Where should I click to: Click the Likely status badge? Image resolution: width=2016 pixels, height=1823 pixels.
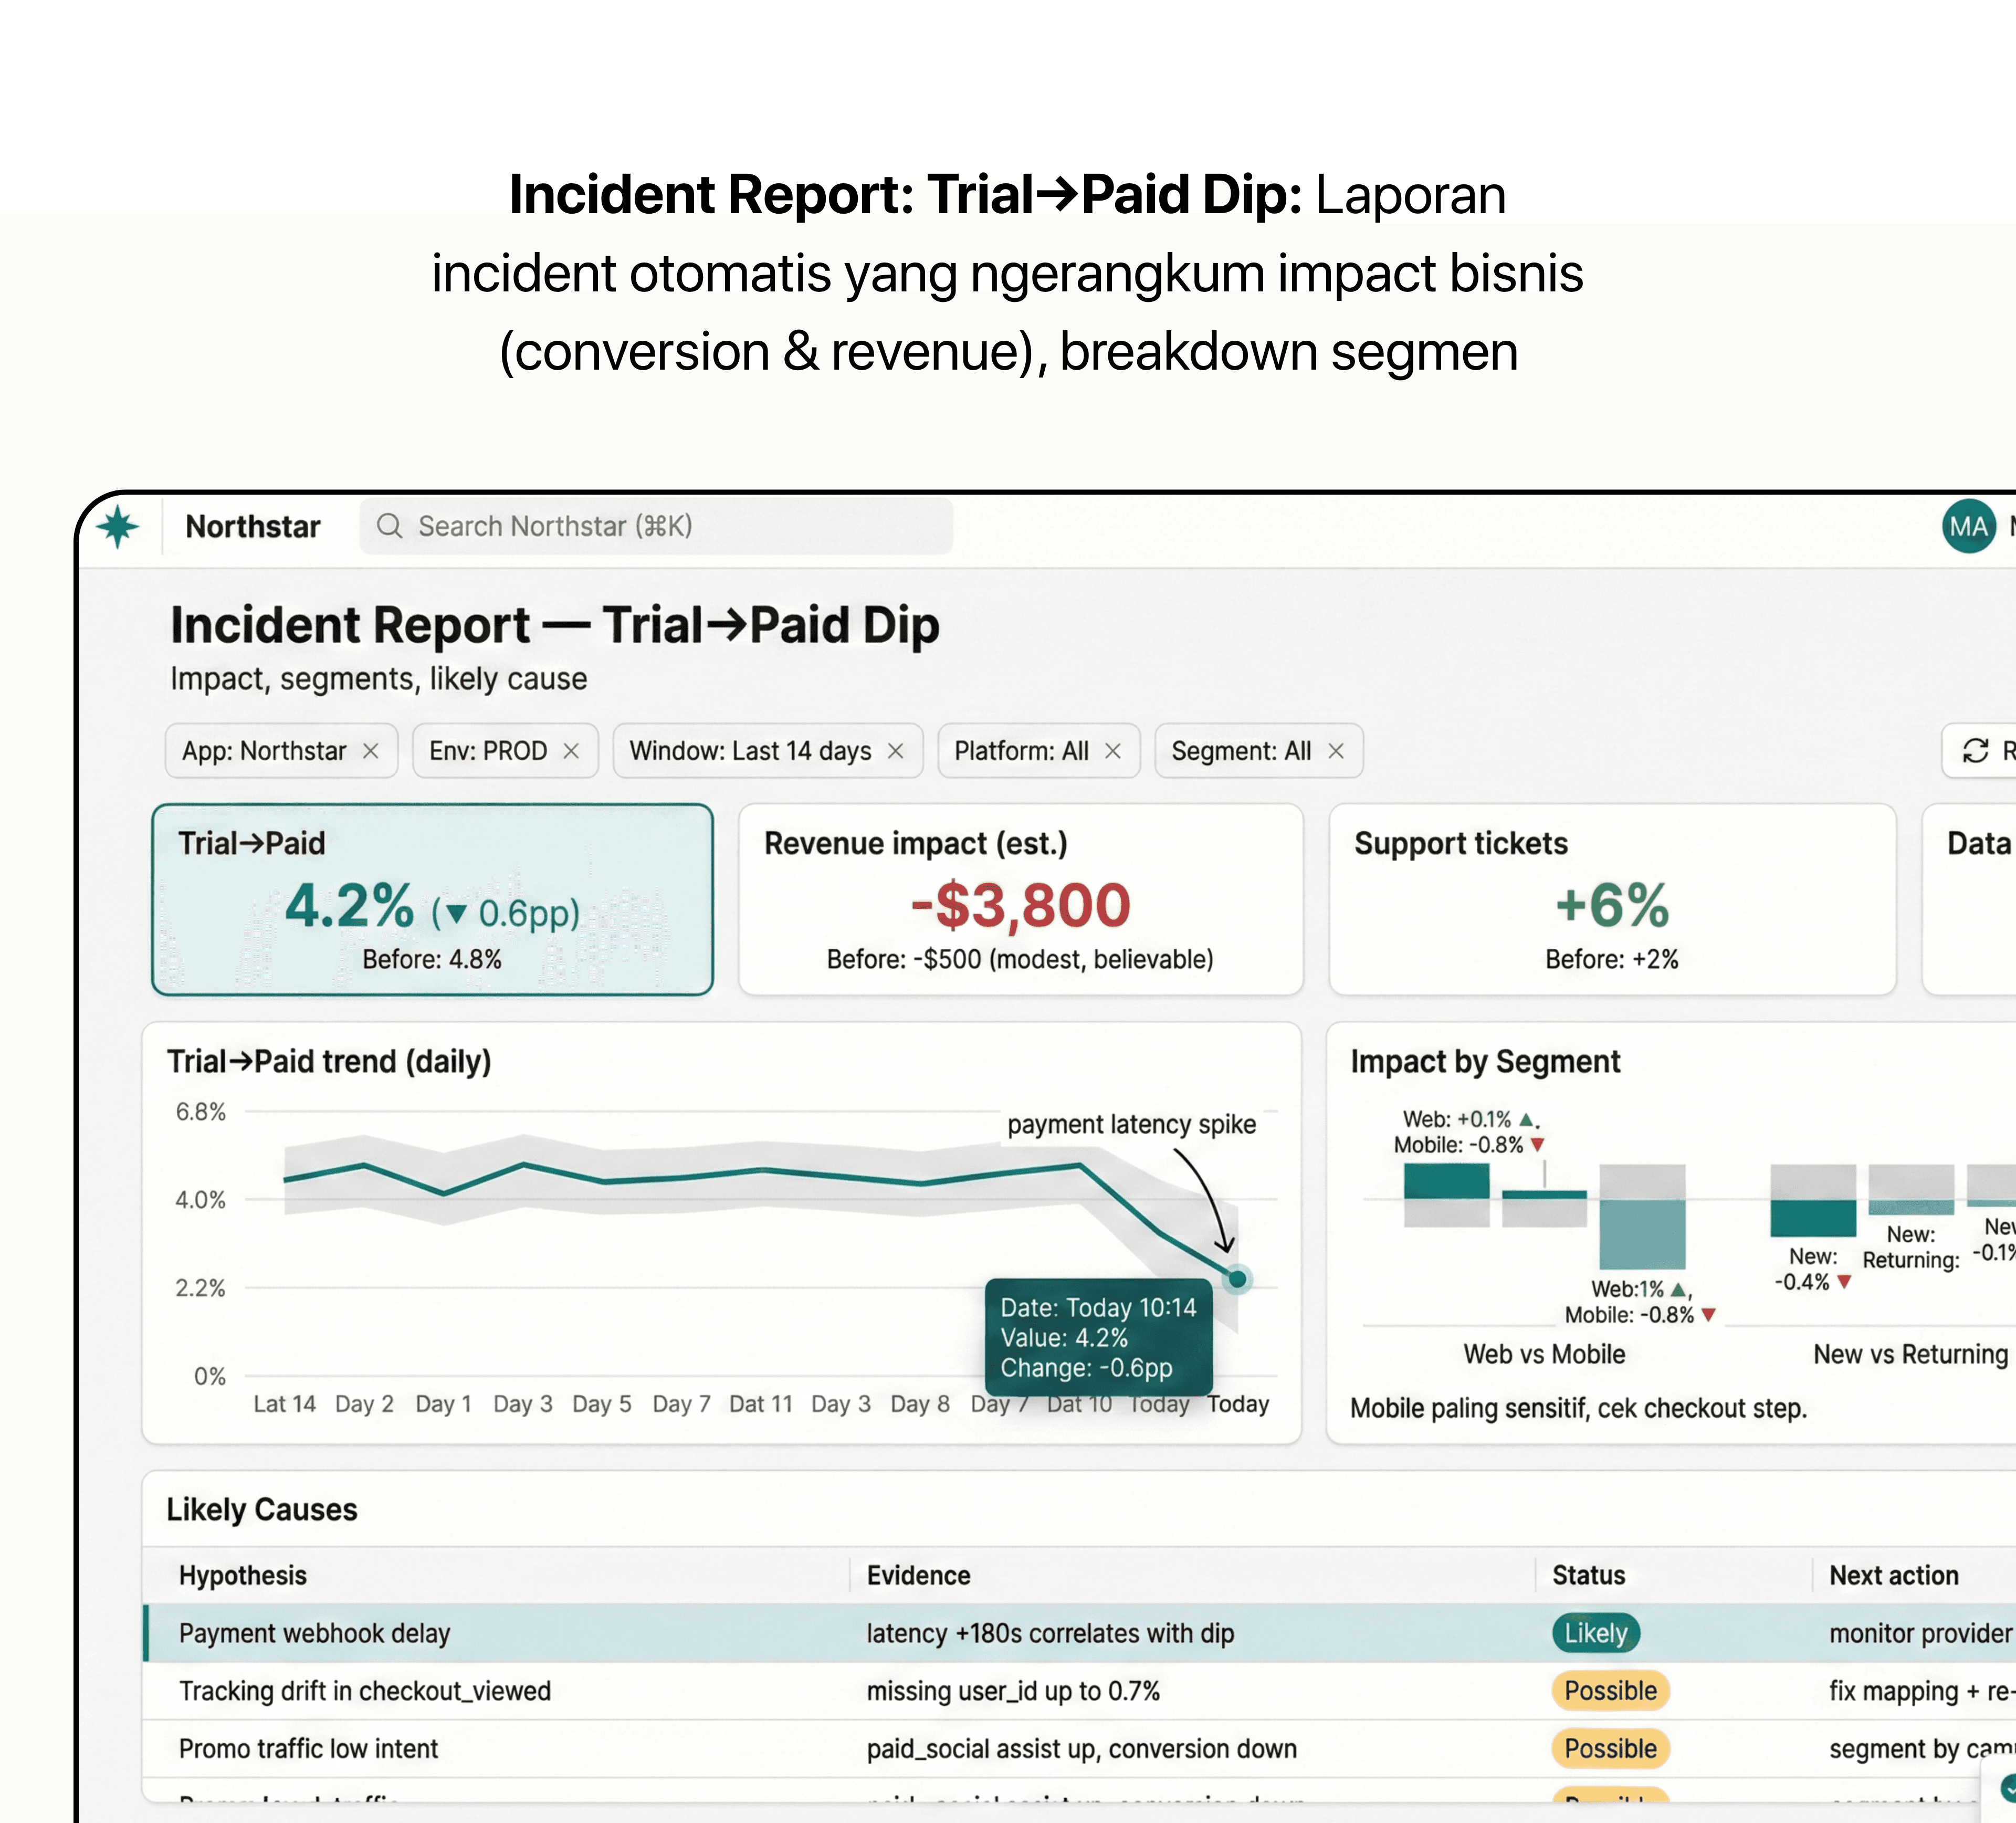click(x=1595, y=1633)
